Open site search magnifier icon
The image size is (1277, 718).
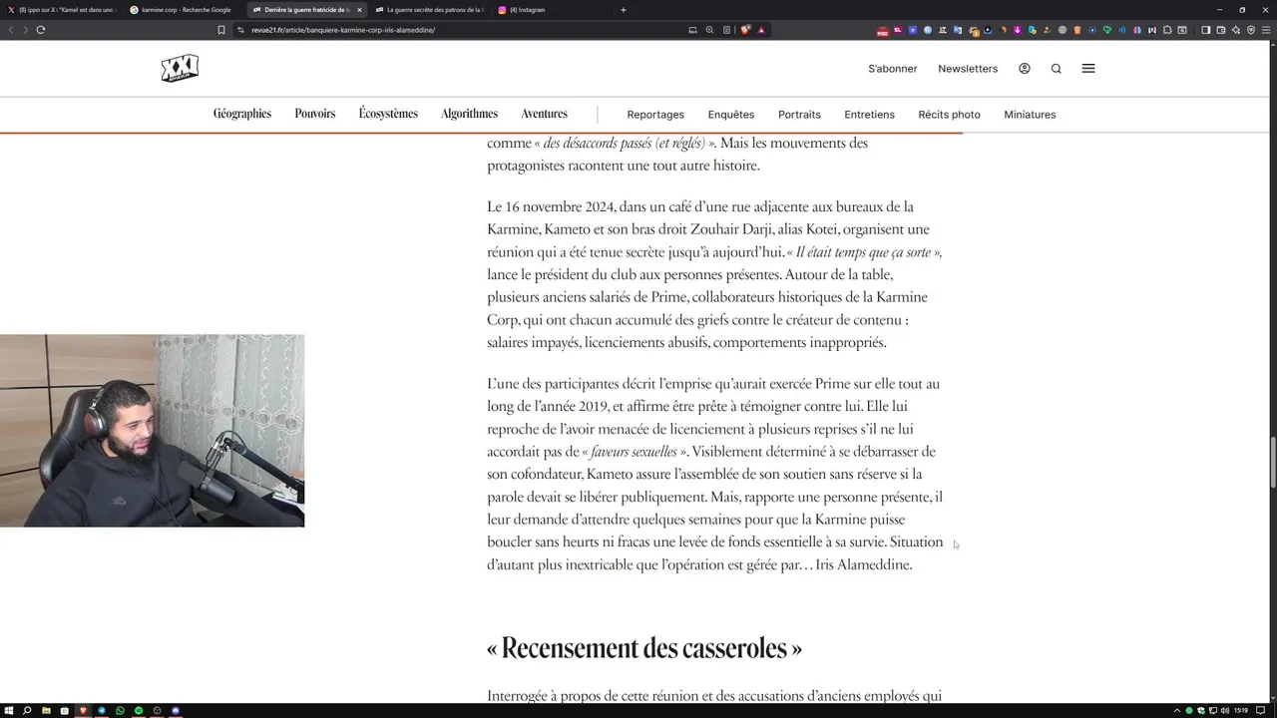pyautogui.click(x=1057, y=69)
